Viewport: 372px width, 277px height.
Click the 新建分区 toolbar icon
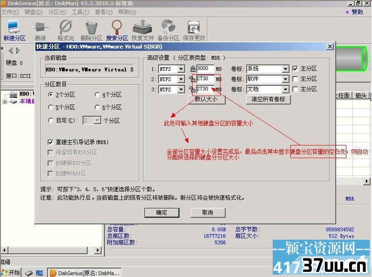[14, 30]
